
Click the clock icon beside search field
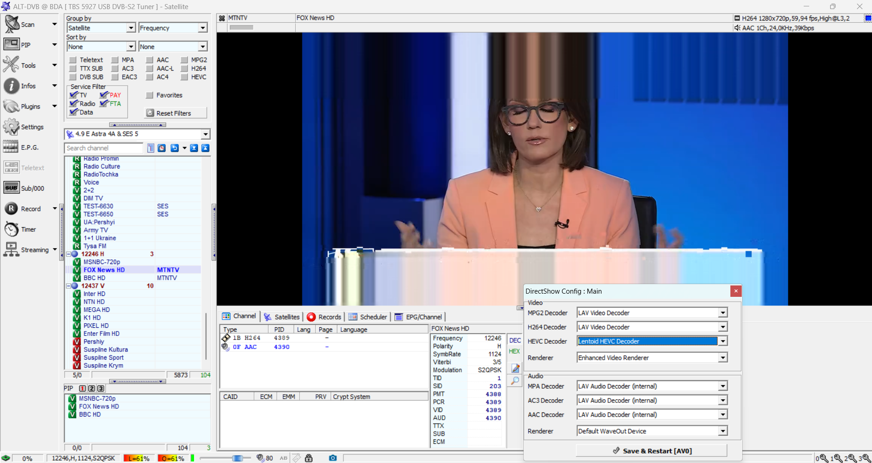(162, 148)
